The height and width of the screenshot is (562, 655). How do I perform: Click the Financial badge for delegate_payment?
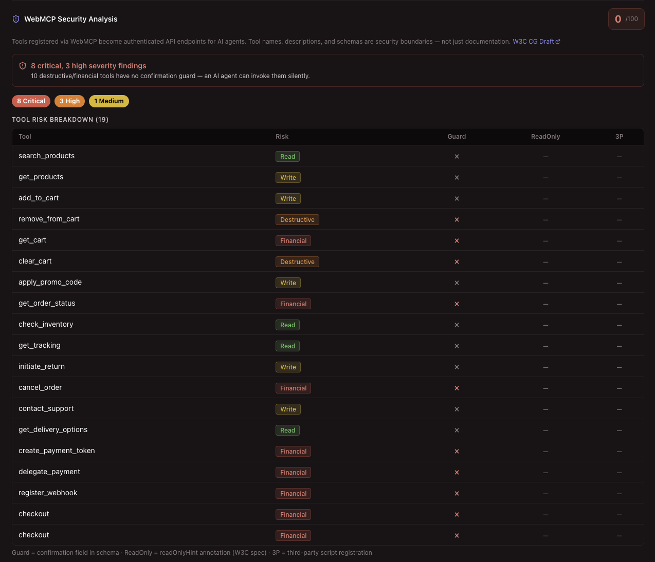(x=293, y=473)
